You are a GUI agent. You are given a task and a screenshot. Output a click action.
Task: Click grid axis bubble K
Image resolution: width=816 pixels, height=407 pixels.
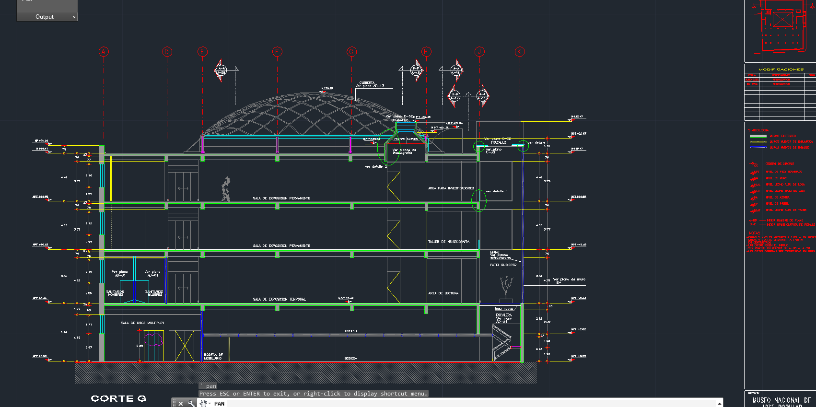click(x=520, y=52)
